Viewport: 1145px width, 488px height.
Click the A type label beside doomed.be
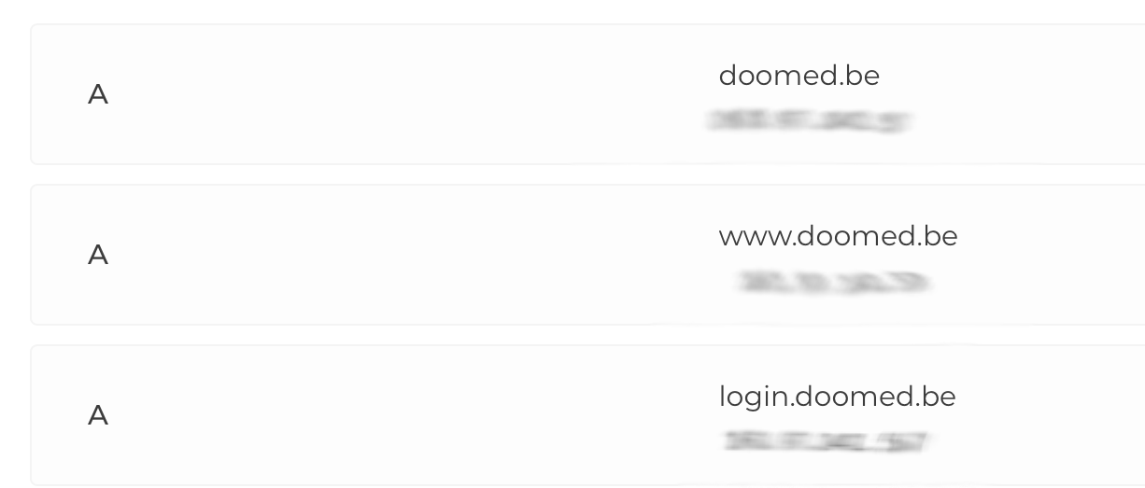[98, 94]
